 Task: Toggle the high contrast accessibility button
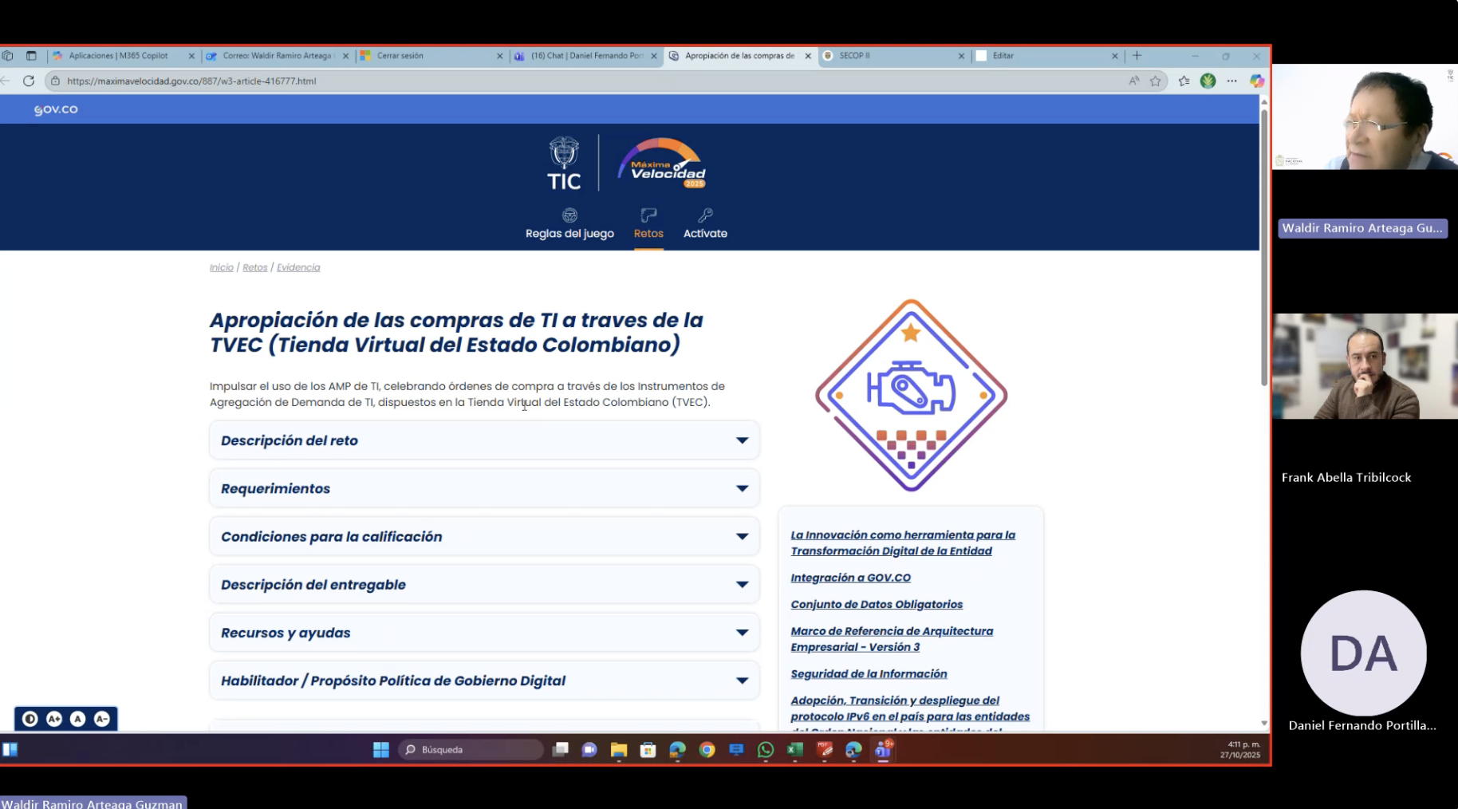click(x=30, y=719)
